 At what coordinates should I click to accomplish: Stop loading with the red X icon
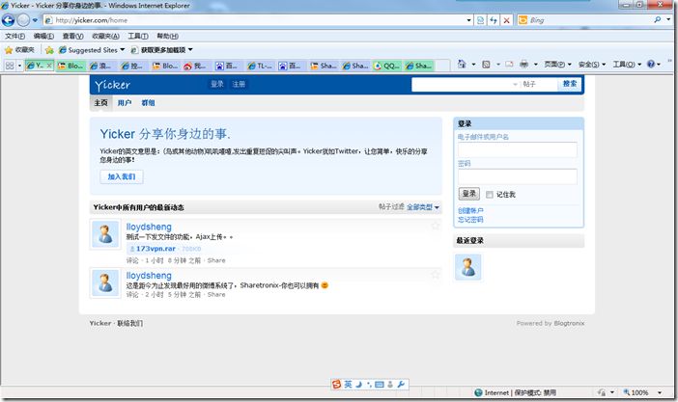[506, 20]
